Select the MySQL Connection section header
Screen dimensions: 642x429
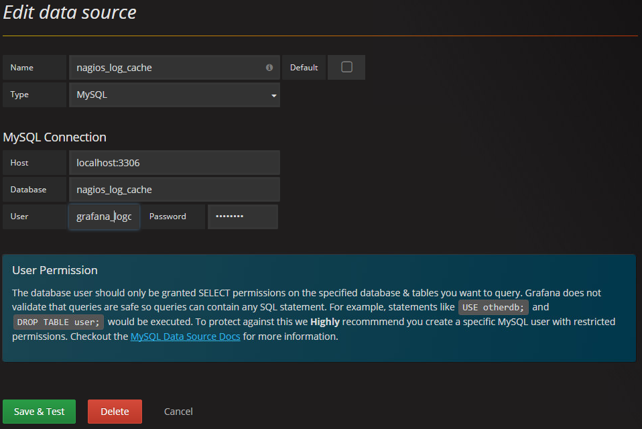pos(56,137)
